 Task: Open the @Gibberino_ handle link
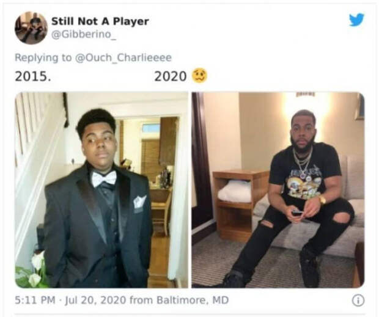point(84,34)
